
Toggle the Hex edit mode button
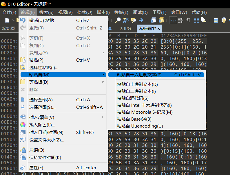tap(173, 20)
